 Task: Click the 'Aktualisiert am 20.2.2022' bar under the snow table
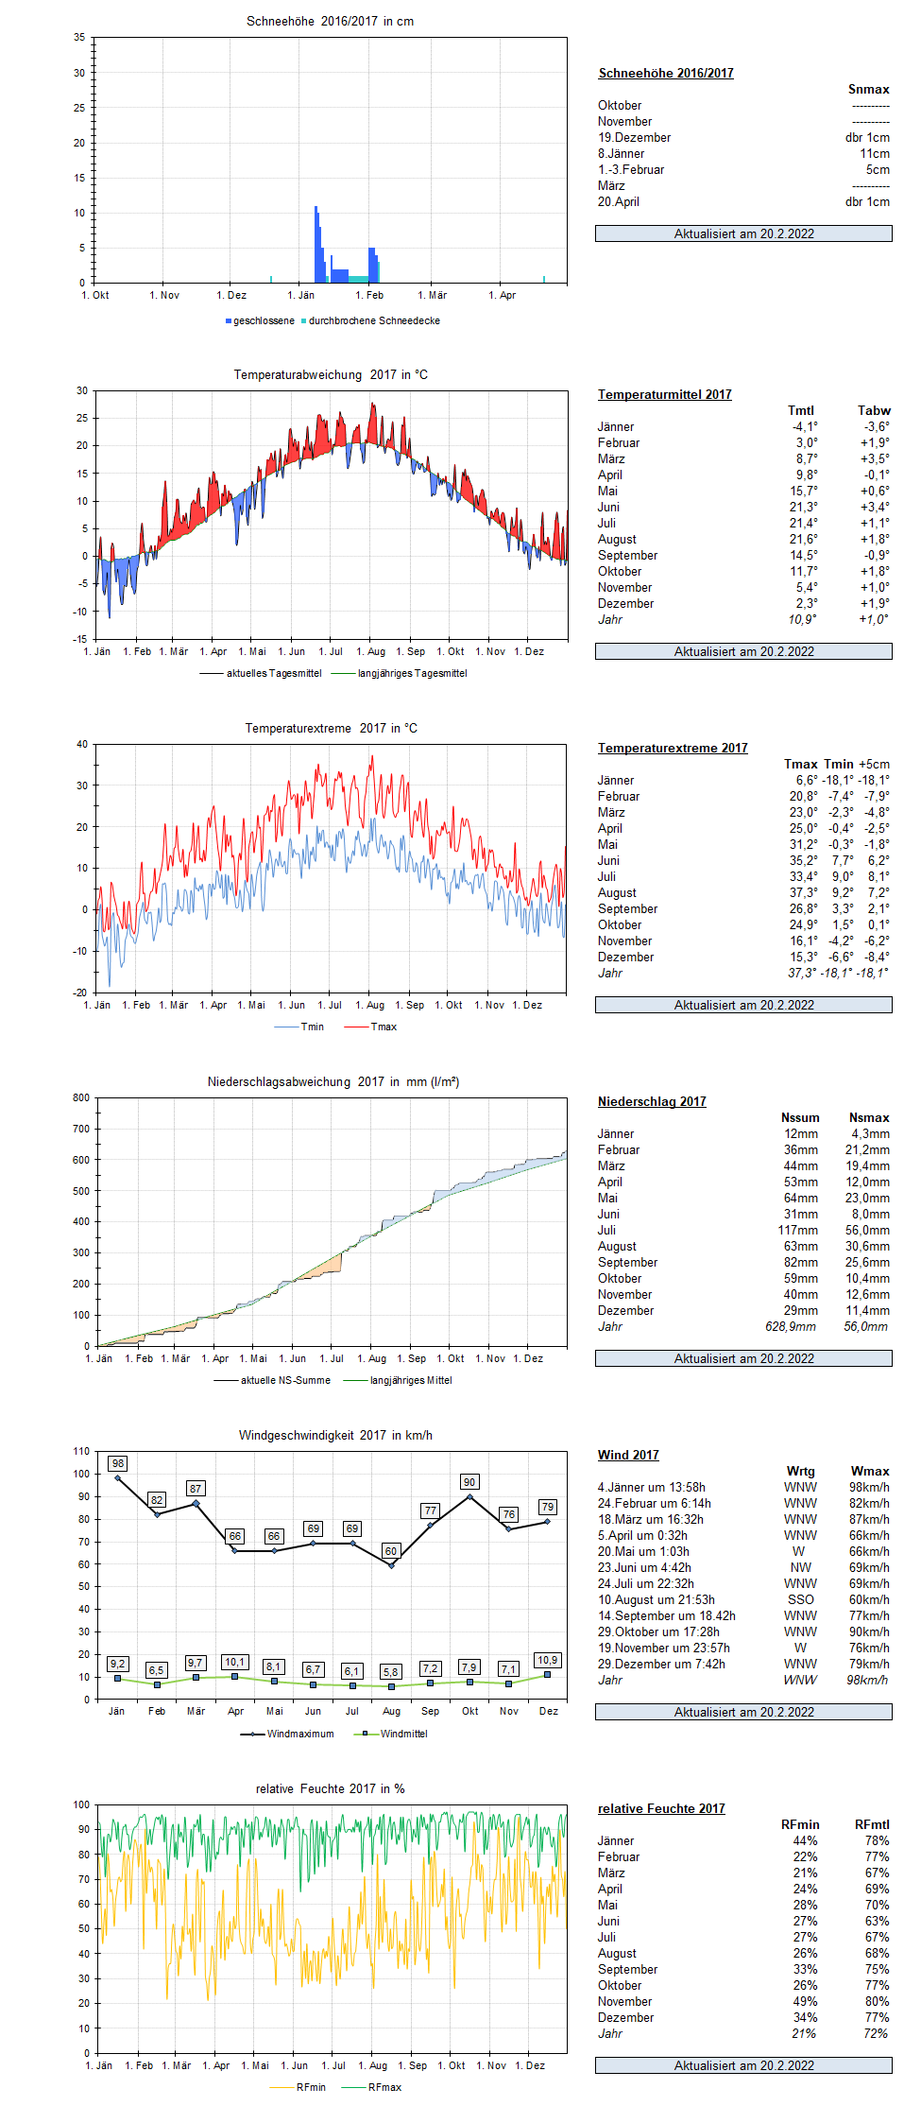click(x=743, y=233)
